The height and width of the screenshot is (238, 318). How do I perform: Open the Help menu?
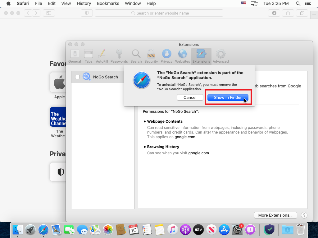coord(151,3)
